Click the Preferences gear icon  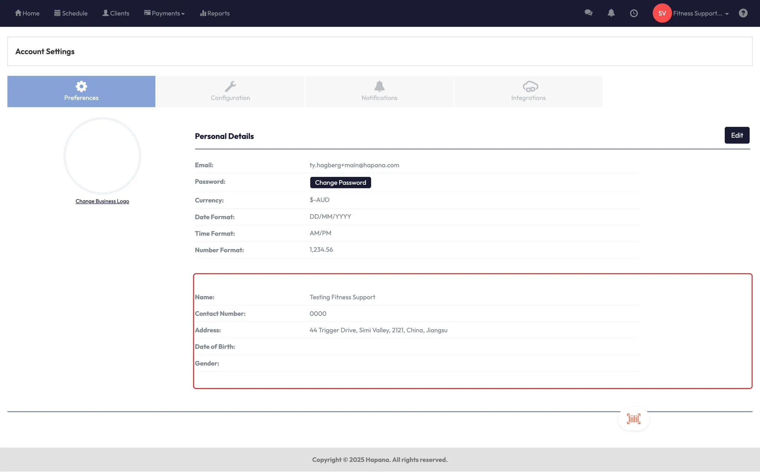click(81, 86)
